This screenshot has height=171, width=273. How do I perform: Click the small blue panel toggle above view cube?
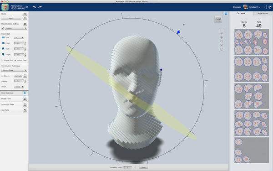point(226,14)
